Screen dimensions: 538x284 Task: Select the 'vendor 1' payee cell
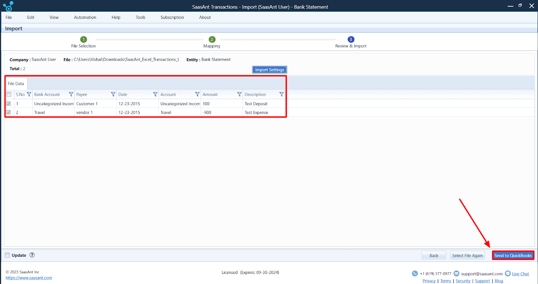coord(95,112)
